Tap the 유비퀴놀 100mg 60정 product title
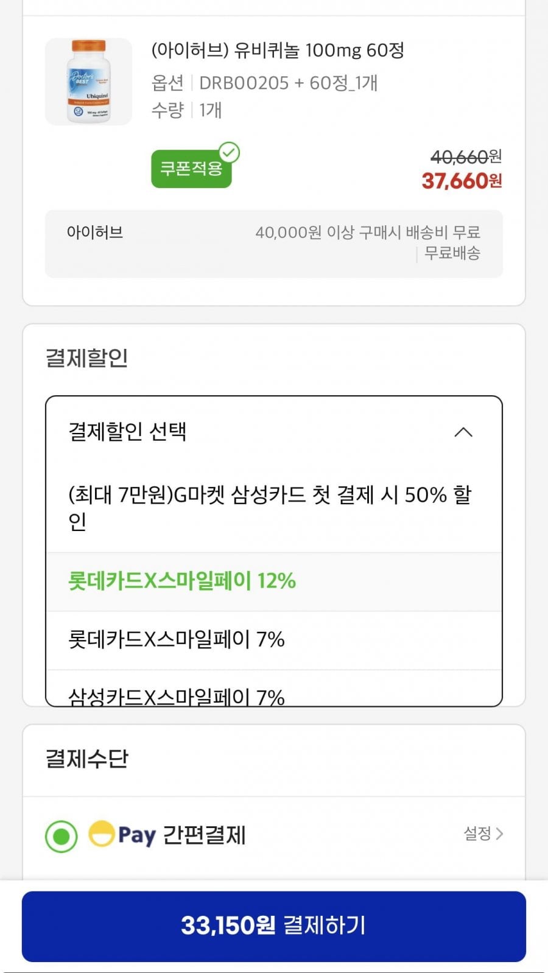 point(278,50)
